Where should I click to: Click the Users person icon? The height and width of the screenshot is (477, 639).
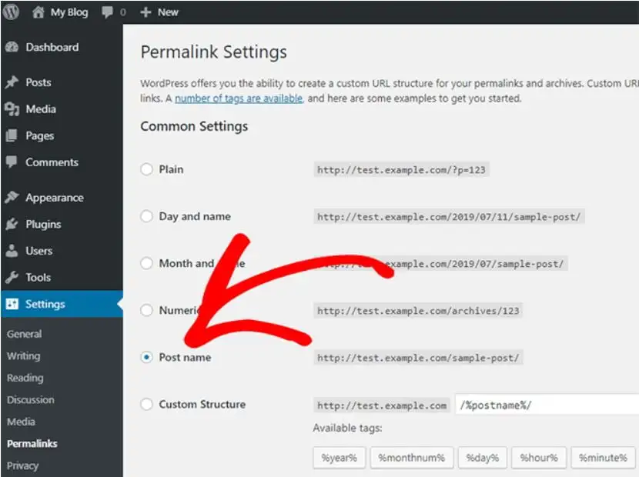click(x=12, y=251)
